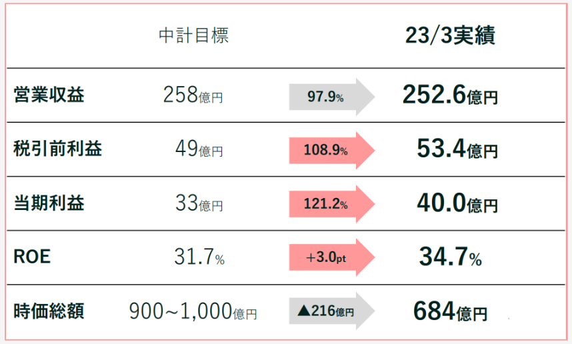Viewport: 572px width, 344px height.
Task: Click the ROE row label
Action: click(32, 257)
